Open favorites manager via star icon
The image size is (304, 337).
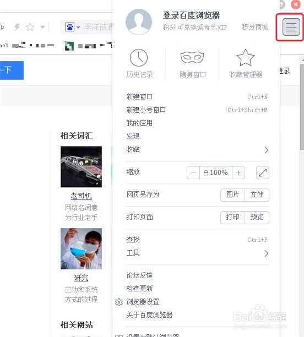point(246,57)
